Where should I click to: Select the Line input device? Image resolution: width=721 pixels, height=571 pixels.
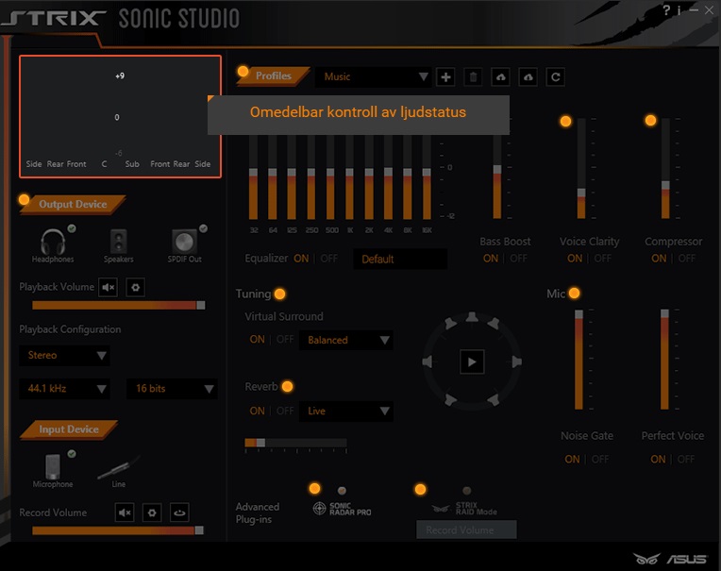[118, 467]
